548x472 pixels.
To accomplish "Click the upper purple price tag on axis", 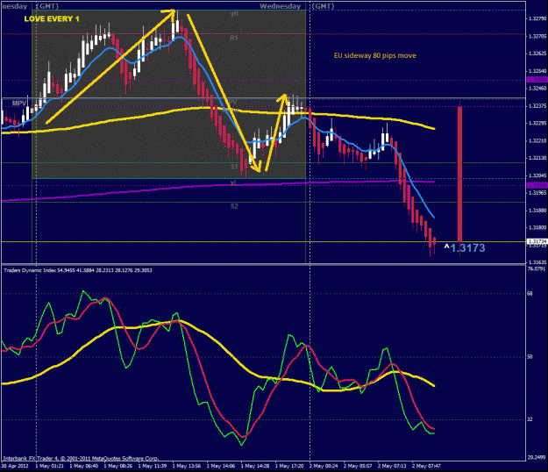I will [x=537, y=80].
